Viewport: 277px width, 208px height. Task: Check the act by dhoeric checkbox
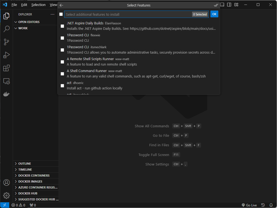point(62,86)
